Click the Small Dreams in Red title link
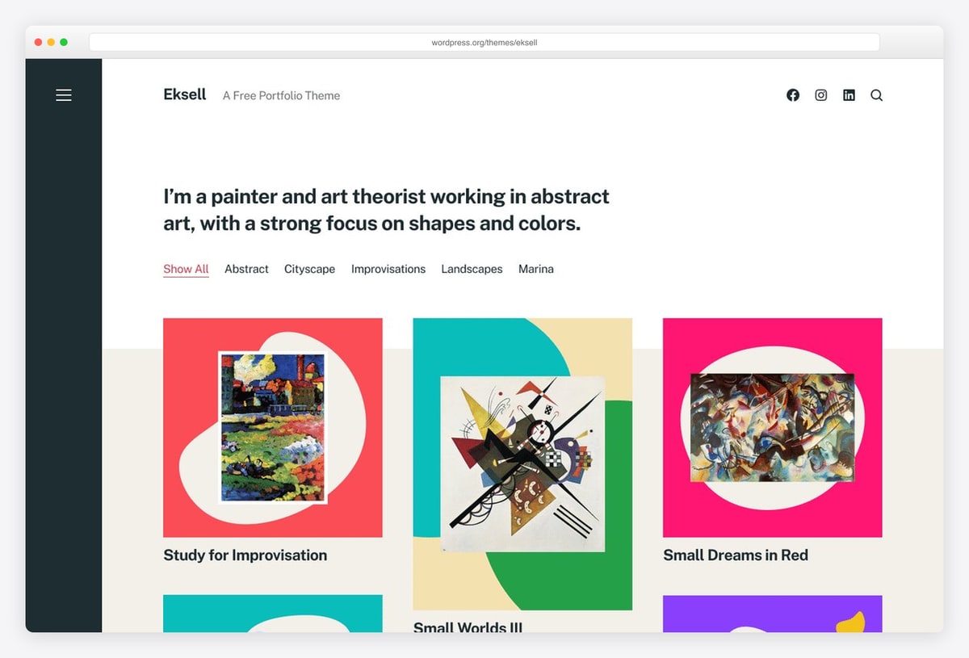 tap(736, 555)
